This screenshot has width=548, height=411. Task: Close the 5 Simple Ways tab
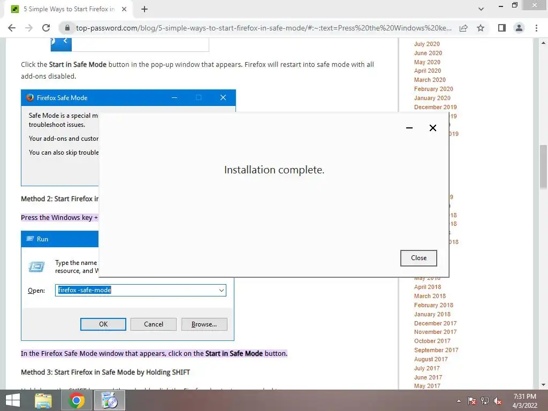124,9
